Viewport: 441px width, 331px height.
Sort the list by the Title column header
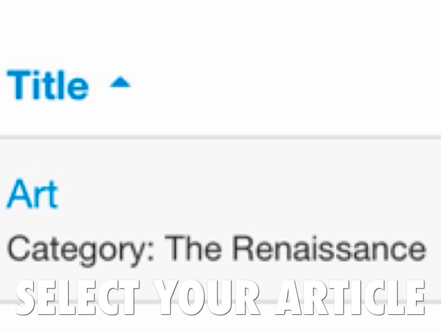(48, 85)
